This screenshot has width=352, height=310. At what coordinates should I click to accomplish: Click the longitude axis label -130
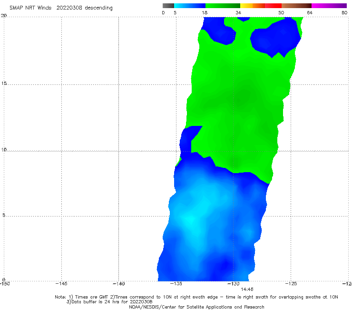[x=234, y=283]
